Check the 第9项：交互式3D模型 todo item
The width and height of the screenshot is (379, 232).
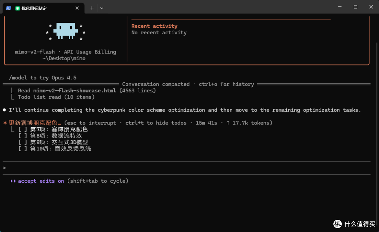pos(22,142)
